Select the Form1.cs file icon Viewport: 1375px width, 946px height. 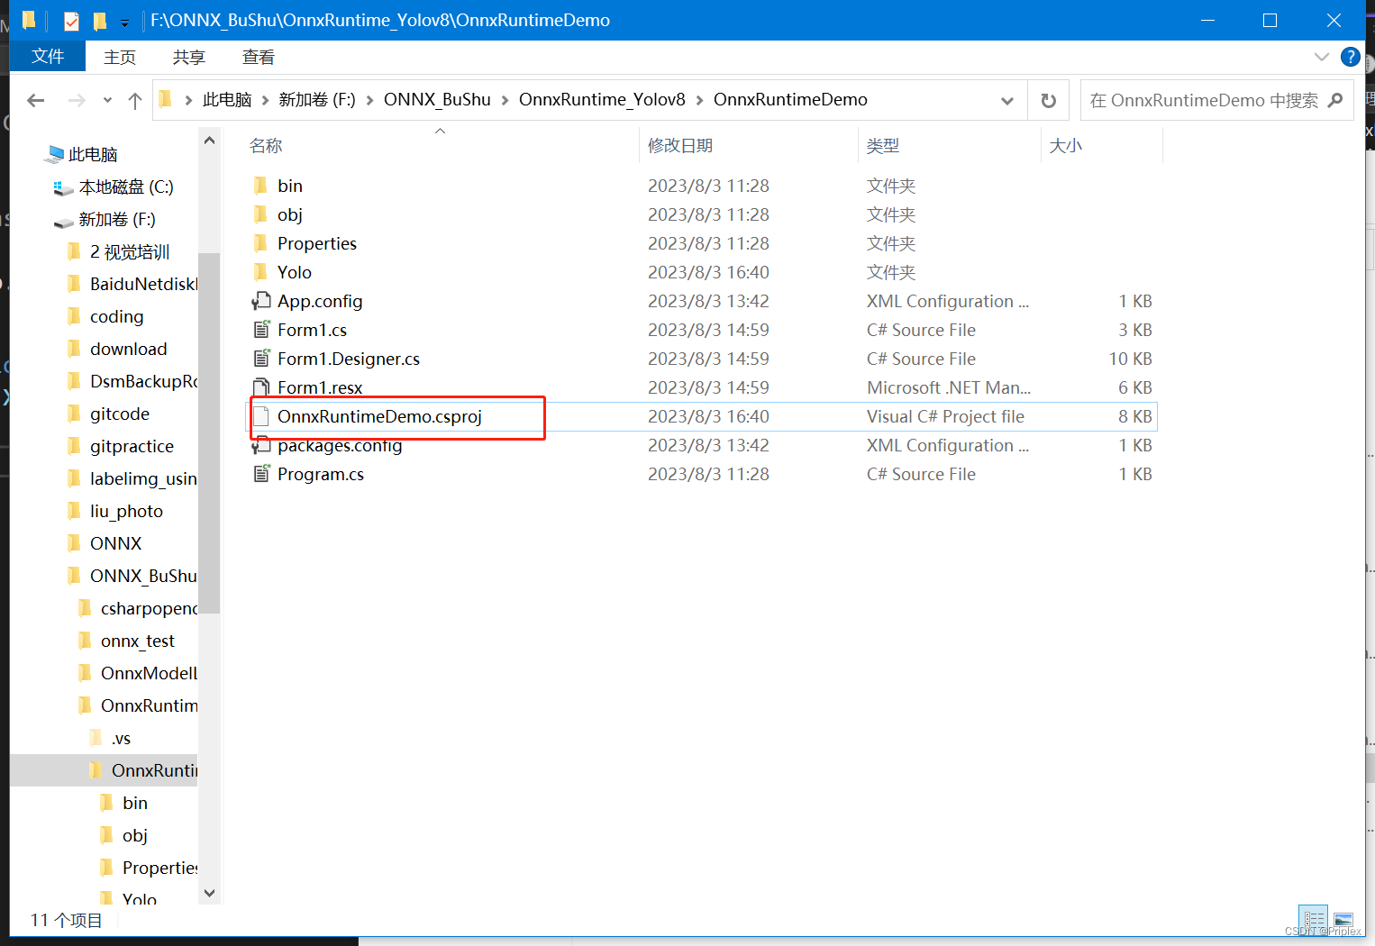261,330
